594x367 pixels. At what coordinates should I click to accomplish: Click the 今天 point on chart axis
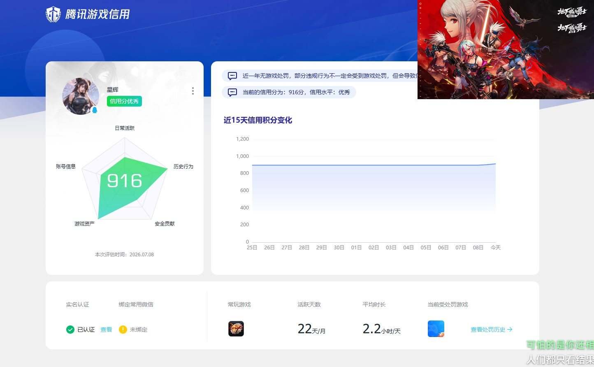pos(496,247)
